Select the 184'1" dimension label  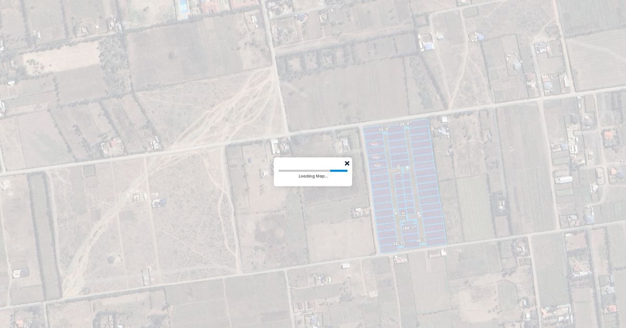[x=409, y=228]
